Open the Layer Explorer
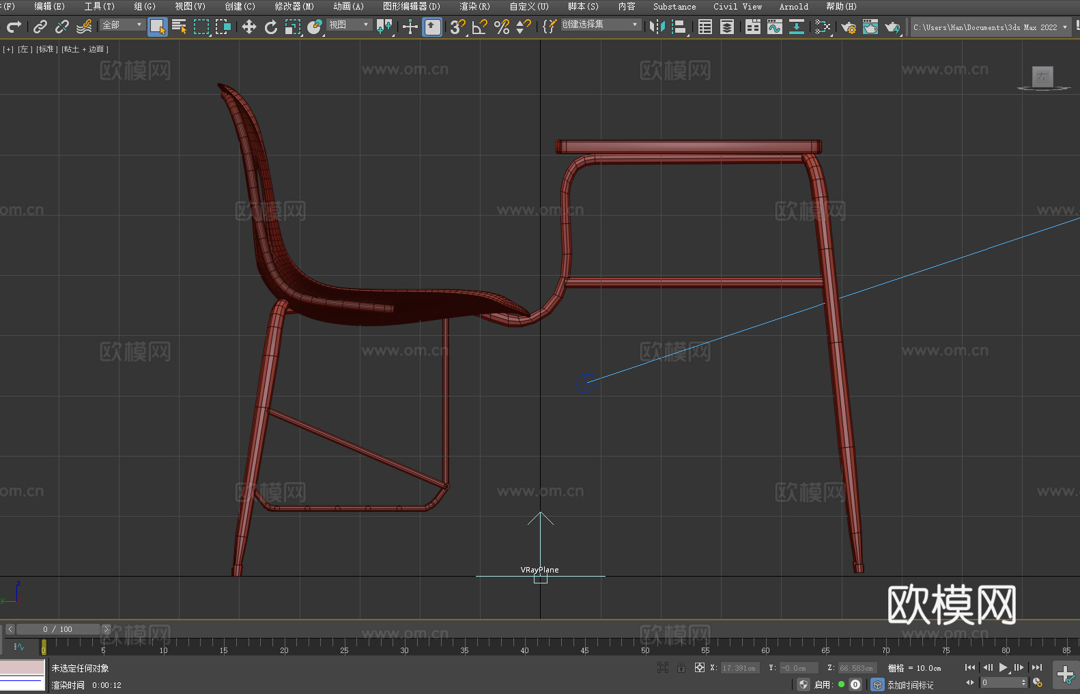The image size is (1080, 694). (x=727, y=27)
